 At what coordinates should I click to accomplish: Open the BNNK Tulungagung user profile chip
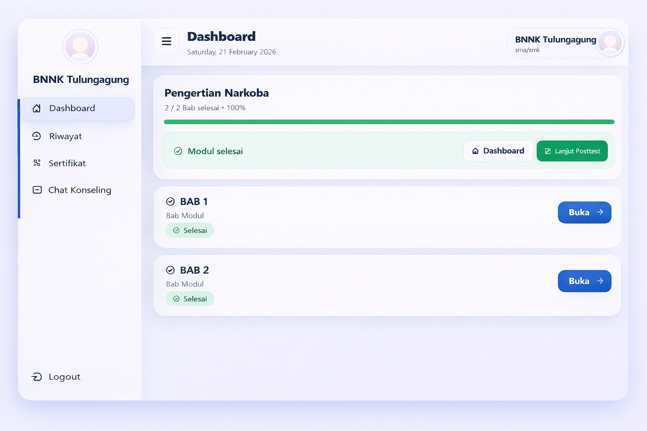[565, 43]
